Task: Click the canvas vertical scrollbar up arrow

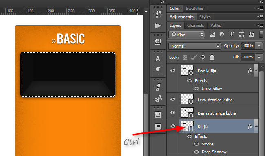Action: point(146,11)
